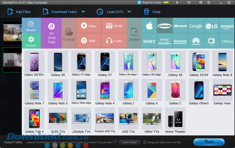Choose the Audio format category
The width and height of the screenshot is (235, 148).
(x=114, y=41)
